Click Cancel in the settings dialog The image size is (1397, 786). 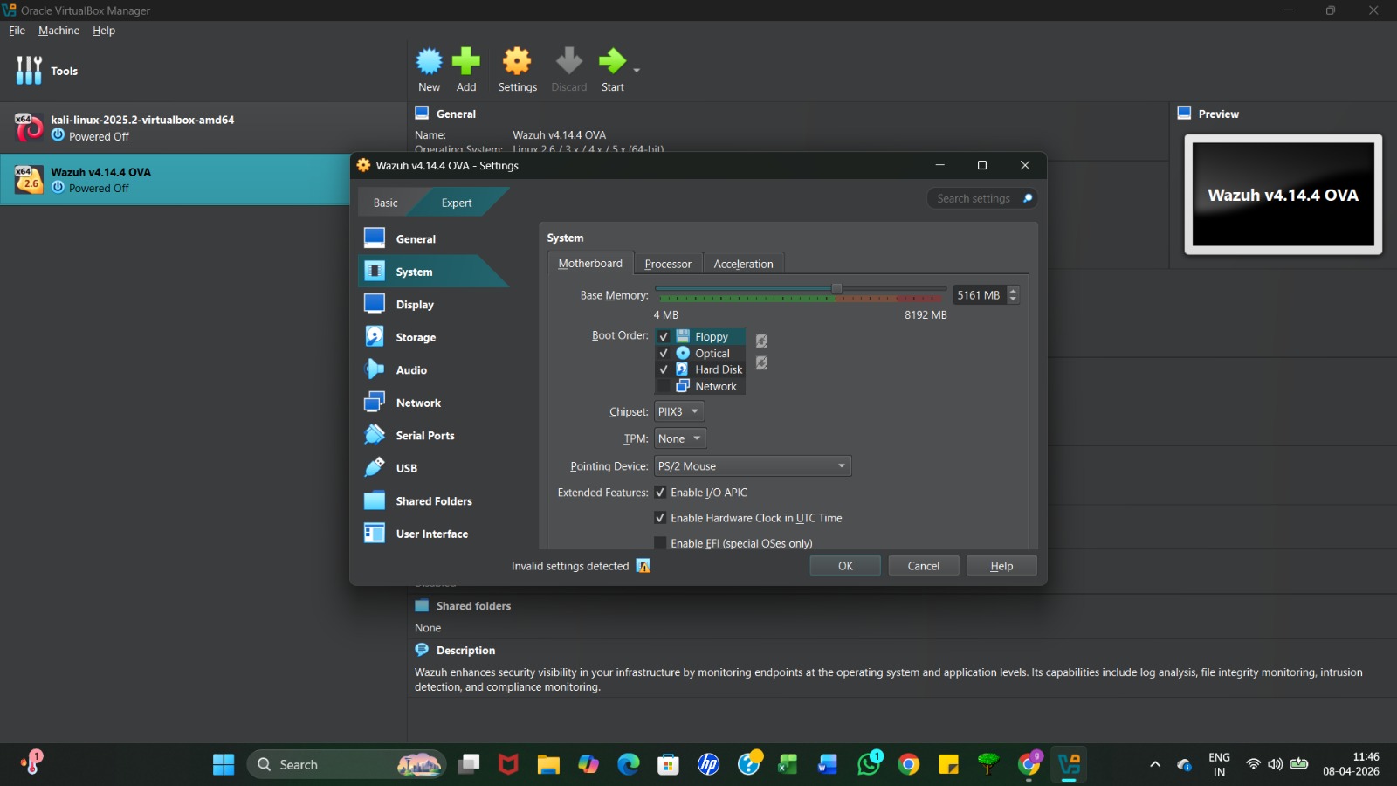coord(924,566)
